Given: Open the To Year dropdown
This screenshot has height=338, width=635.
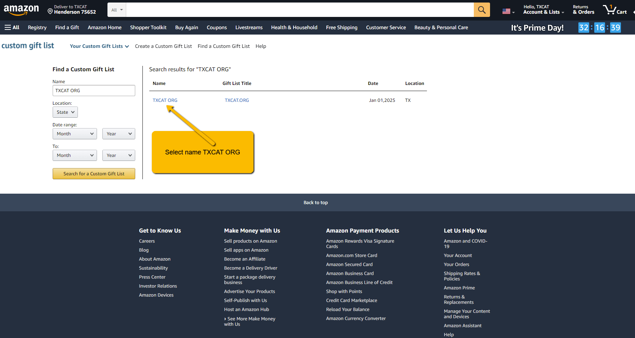Looking at the screenshot, I should 119,155.
